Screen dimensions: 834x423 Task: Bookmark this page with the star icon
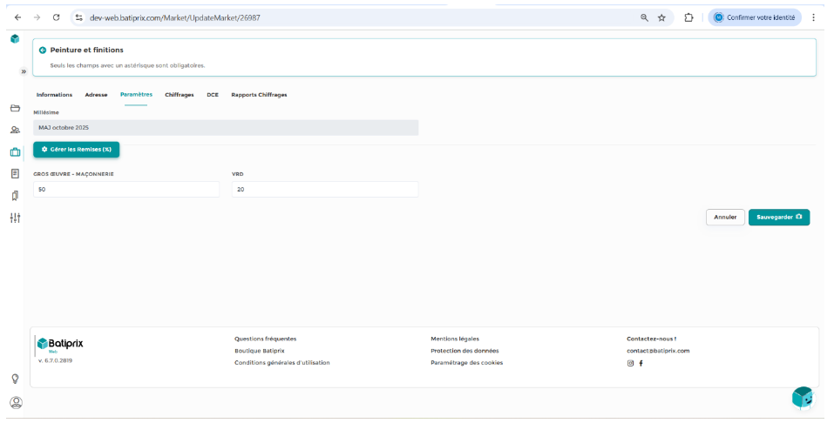[661, 17]
